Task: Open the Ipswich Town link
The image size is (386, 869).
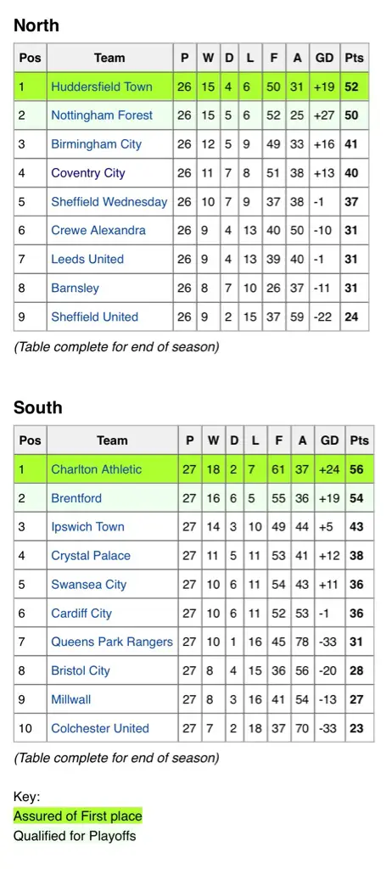Action: 88,527
